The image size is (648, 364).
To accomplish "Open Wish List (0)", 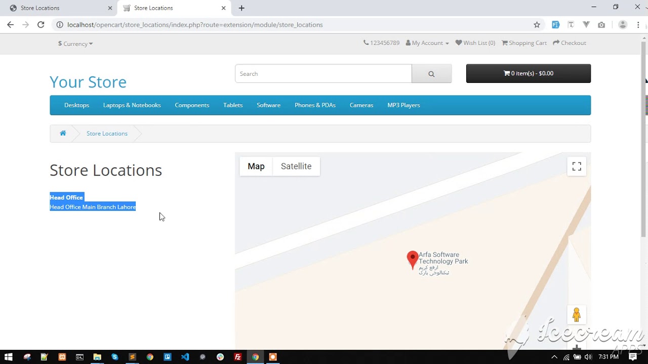I will point(475,43).
